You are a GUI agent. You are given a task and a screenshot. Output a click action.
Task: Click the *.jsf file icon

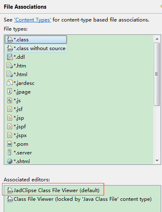click(x=10, y=109)
